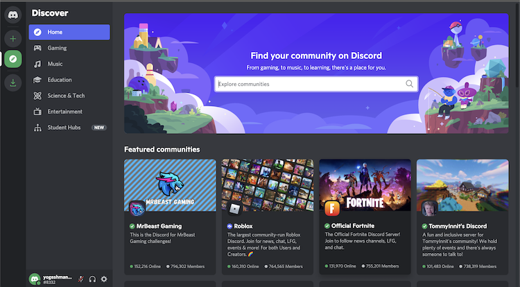520x287 pixels.
Task: Select the Home category
Action: (x=69, y=32)
